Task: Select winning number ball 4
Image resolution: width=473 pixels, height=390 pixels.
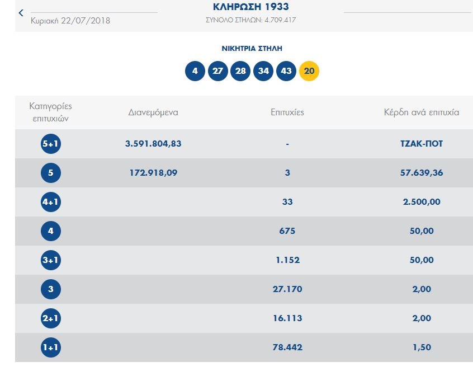Action: click(x=195, y=71)
